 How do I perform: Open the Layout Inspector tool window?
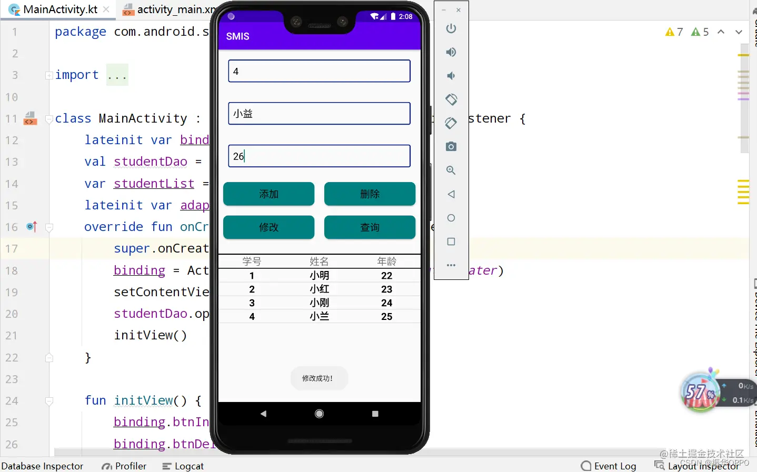click(x=696, y=466)
